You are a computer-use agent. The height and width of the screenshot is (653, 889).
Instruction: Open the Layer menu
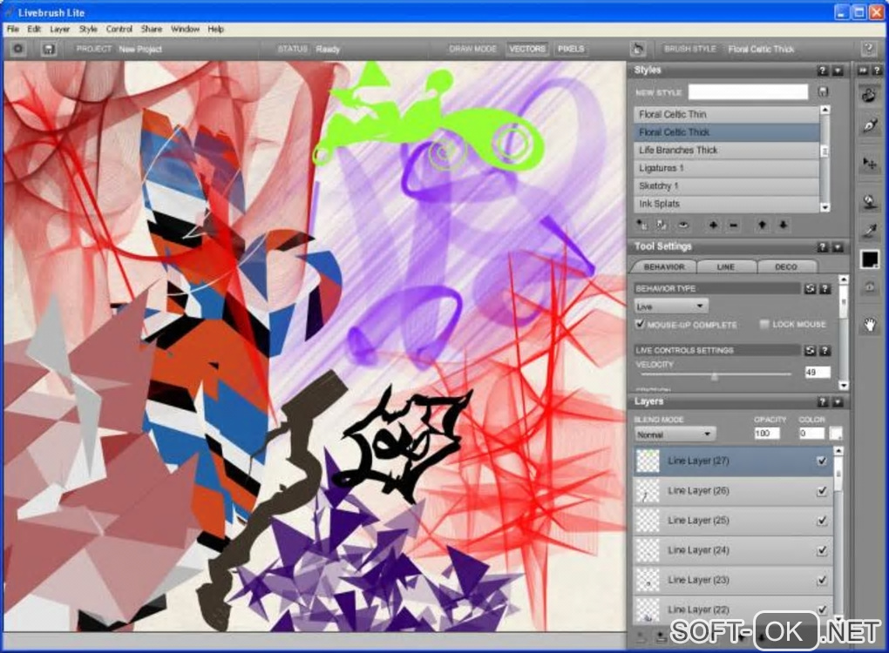point(59,29)
